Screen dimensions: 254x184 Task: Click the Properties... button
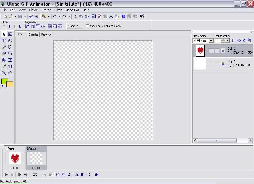pos(75,26)
